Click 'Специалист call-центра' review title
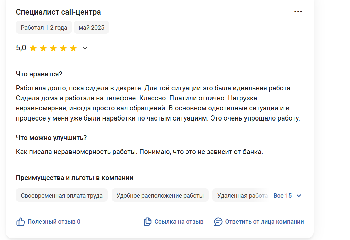 point(59,12)
